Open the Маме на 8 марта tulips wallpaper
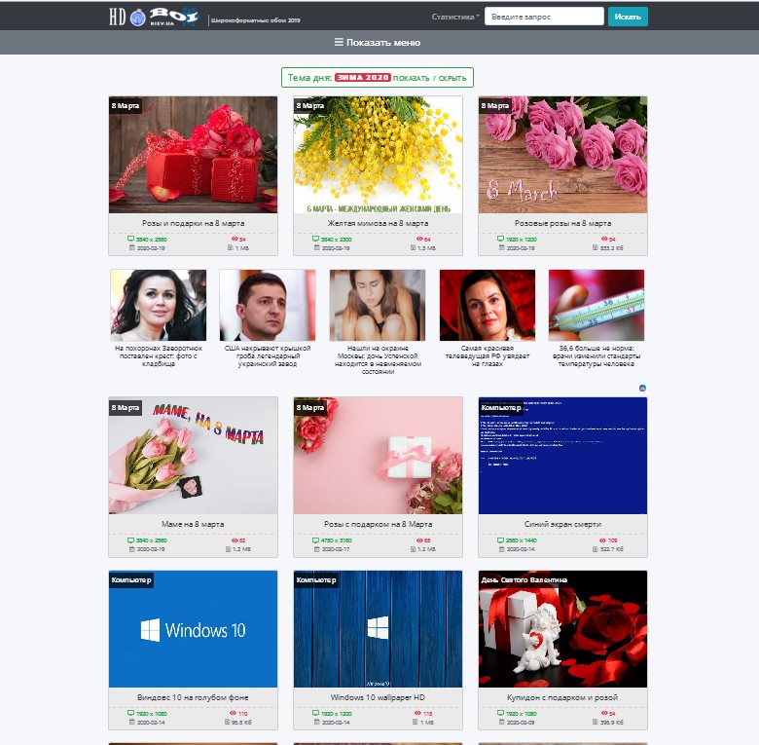This screenshot has width=759, height=745. pyautogui.click(x=193, y=456)
